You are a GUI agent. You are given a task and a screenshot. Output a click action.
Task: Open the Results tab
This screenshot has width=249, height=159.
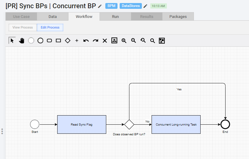coord(147,17)
